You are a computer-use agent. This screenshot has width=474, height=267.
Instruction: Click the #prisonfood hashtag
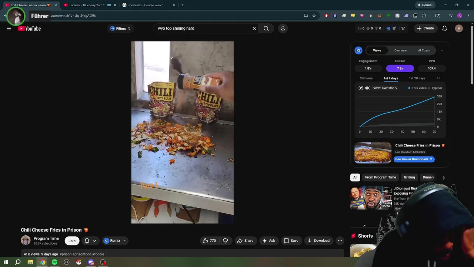81,254
